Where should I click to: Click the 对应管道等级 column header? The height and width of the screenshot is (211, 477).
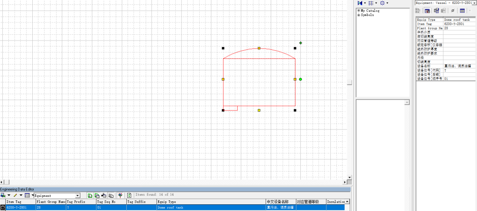point(311,202)
